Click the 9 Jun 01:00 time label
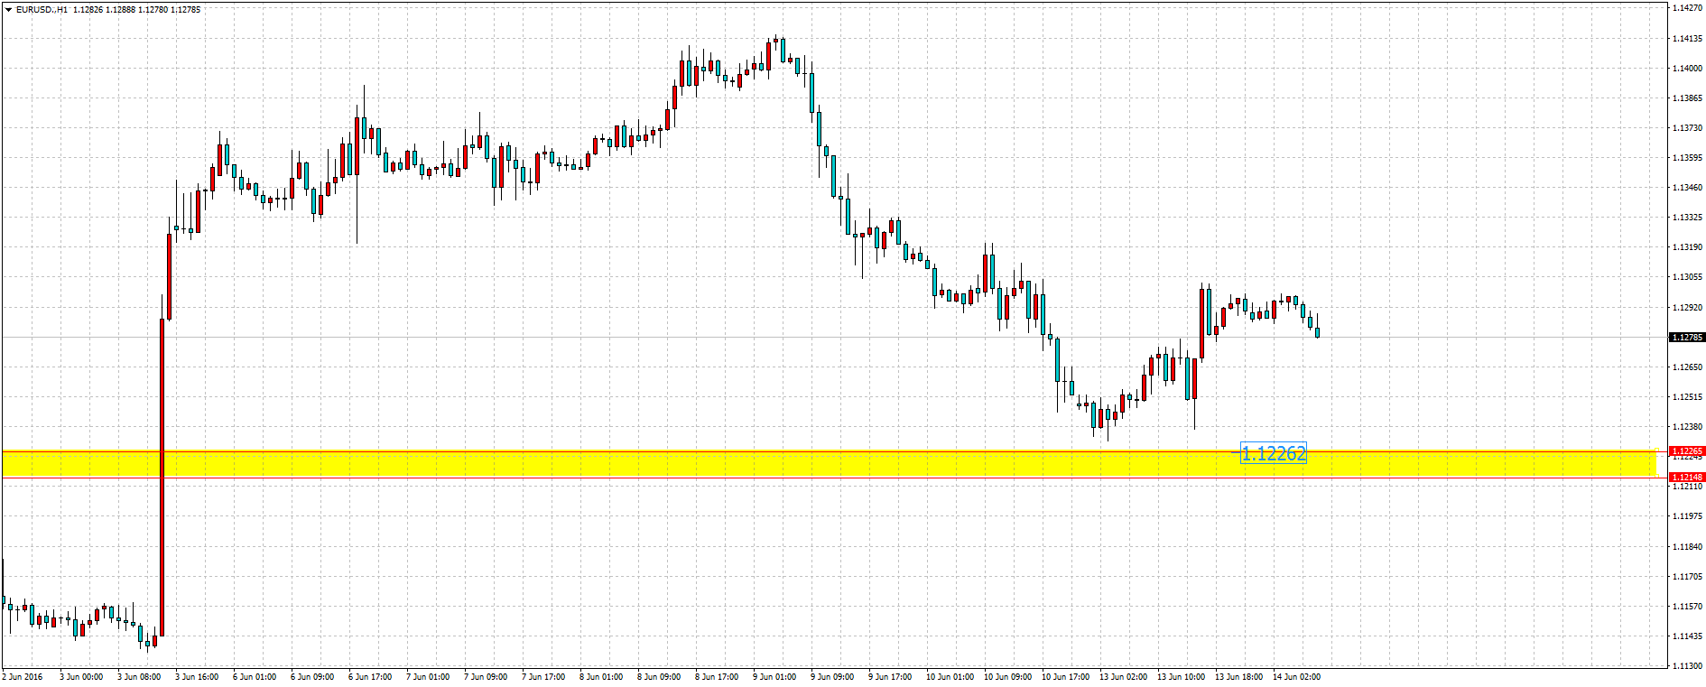Viewport: 1706px width, 687px height. 774,677
